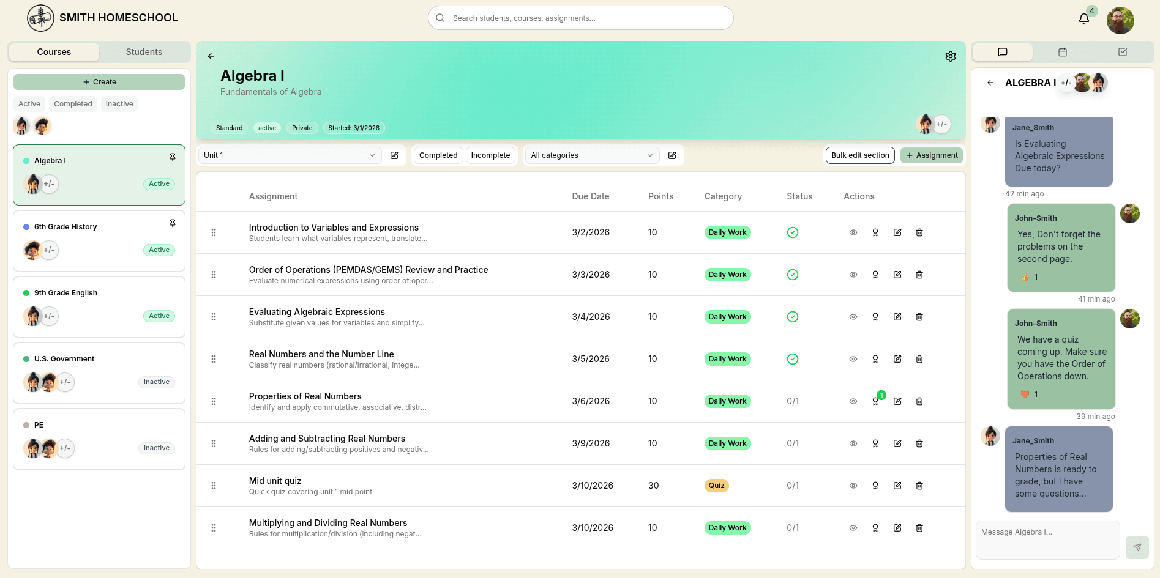Collapse the Algebra I course header with back arrow
This screenshot has width=1160, height=578.
point(211,56)
